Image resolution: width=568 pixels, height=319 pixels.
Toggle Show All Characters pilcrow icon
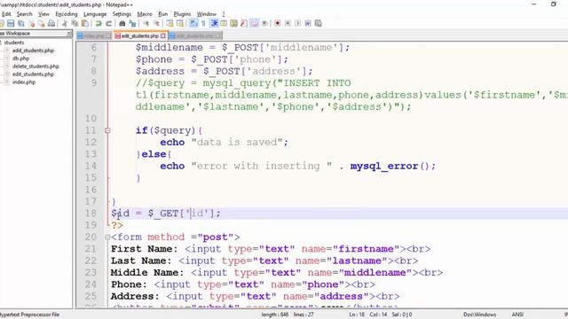pos(203,24)
